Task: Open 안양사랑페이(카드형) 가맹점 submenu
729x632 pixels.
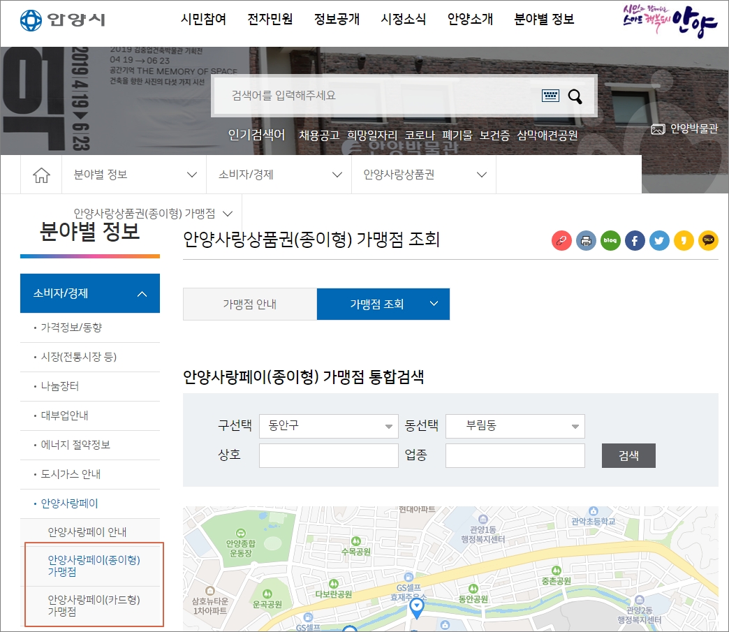Action: click(94, 605)
